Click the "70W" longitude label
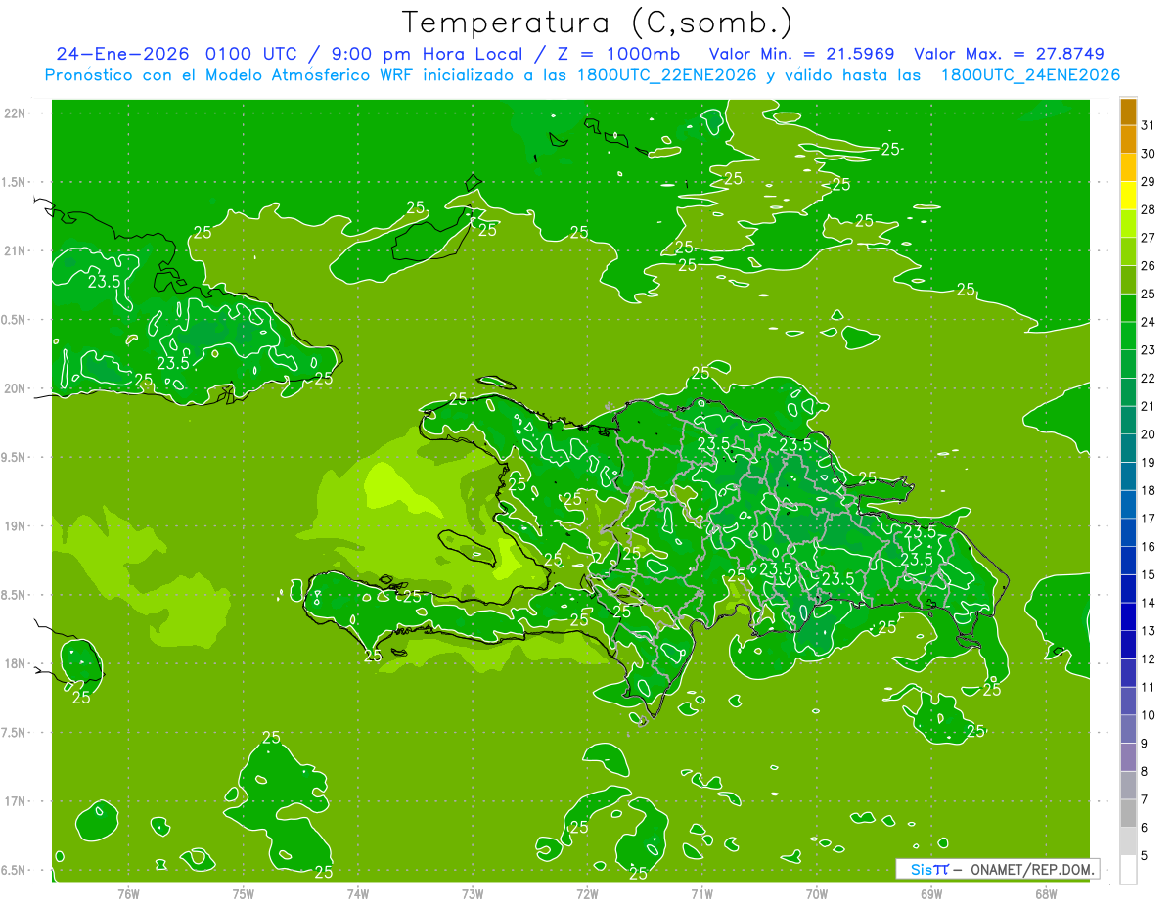Viewport: 1174px width, 907px height. coord(817,894)
